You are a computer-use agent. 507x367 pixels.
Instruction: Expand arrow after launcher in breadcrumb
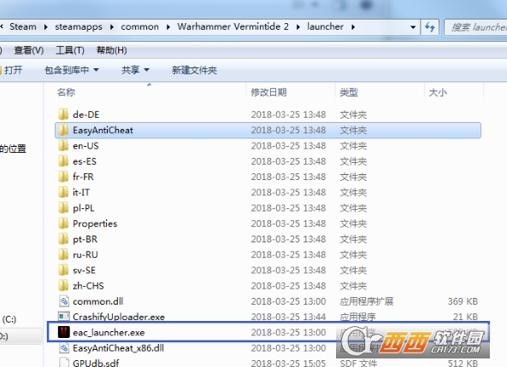pos(353,26)
